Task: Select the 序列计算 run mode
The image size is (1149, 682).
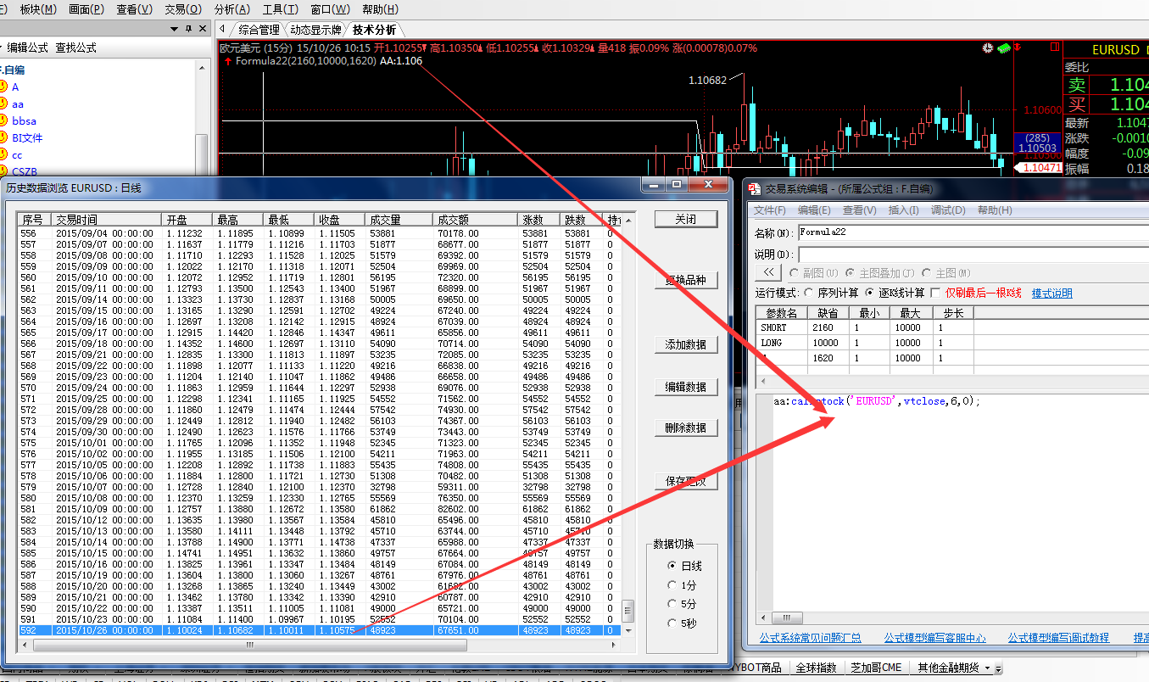Action: click(x=810, y=293)
